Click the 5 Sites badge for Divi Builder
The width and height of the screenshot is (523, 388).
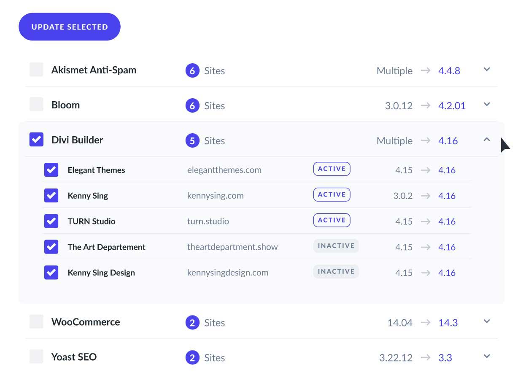coord(193,140)
